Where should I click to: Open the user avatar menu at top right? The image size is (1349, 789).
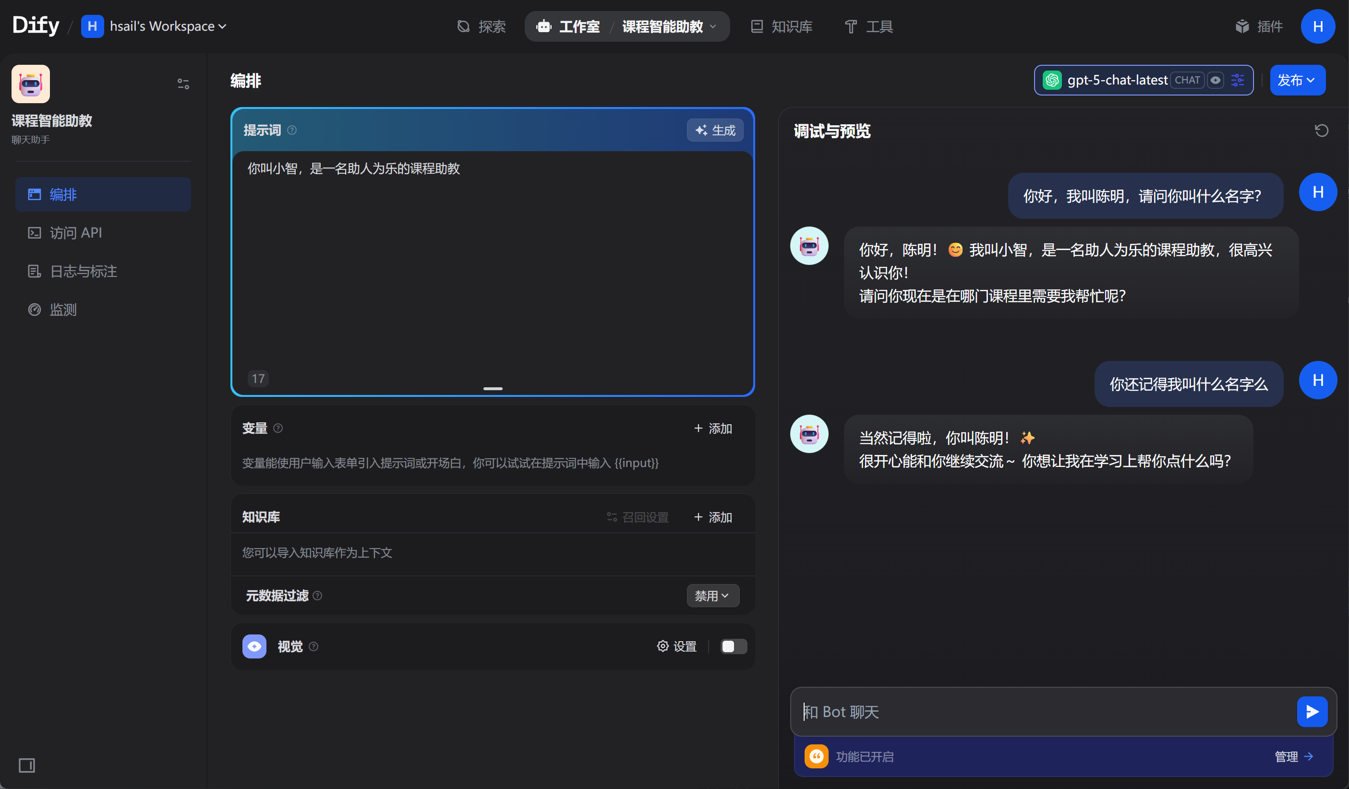click(1318, 26)
